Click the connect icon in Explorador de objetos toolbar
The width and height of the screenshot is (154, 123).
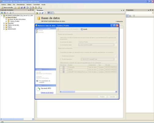pyautogui.click(x=2, y=13)
